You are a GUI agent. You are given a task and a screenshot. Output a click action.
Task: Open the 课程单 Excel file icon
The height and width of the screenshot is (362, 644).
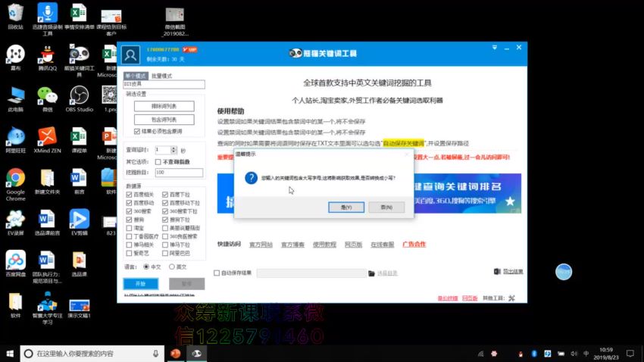80,140
